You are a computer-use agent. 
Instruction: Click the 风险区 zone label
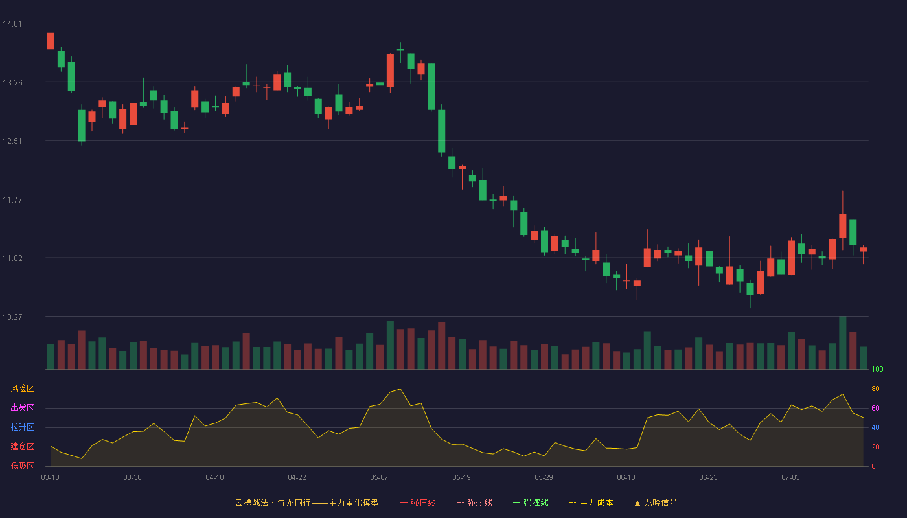click(x=22, y=388)
